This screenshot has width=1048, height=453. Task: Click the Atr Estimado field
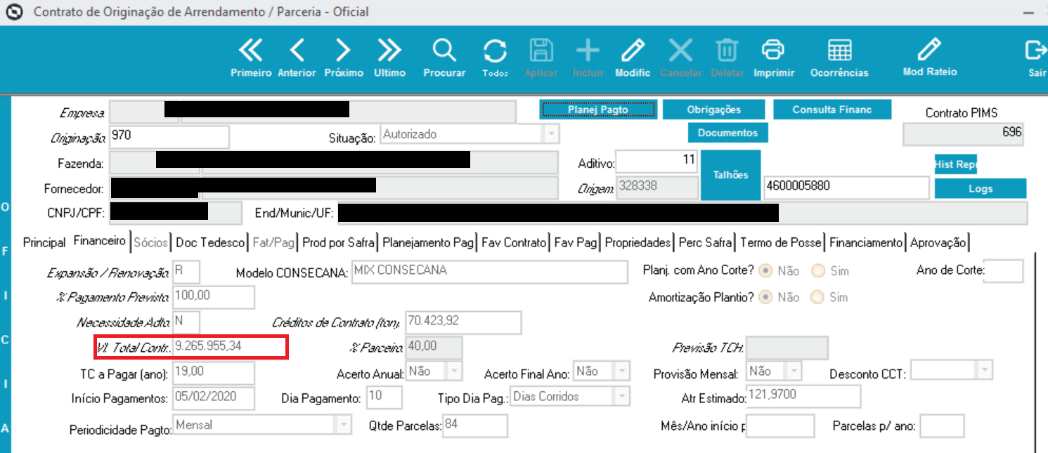803,396
